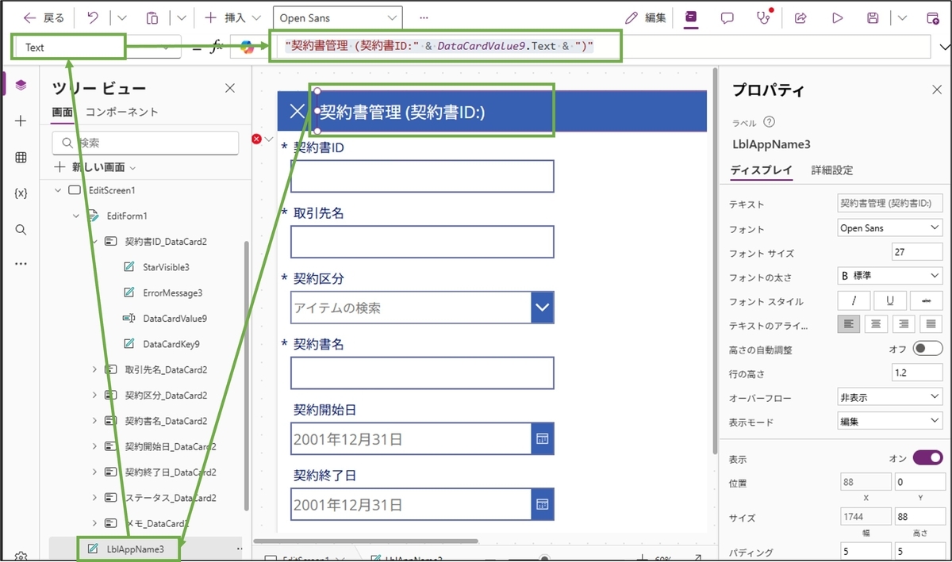Open the save options dropdown arrow
The width and height of the screenshot is (952, 562).
903,17
